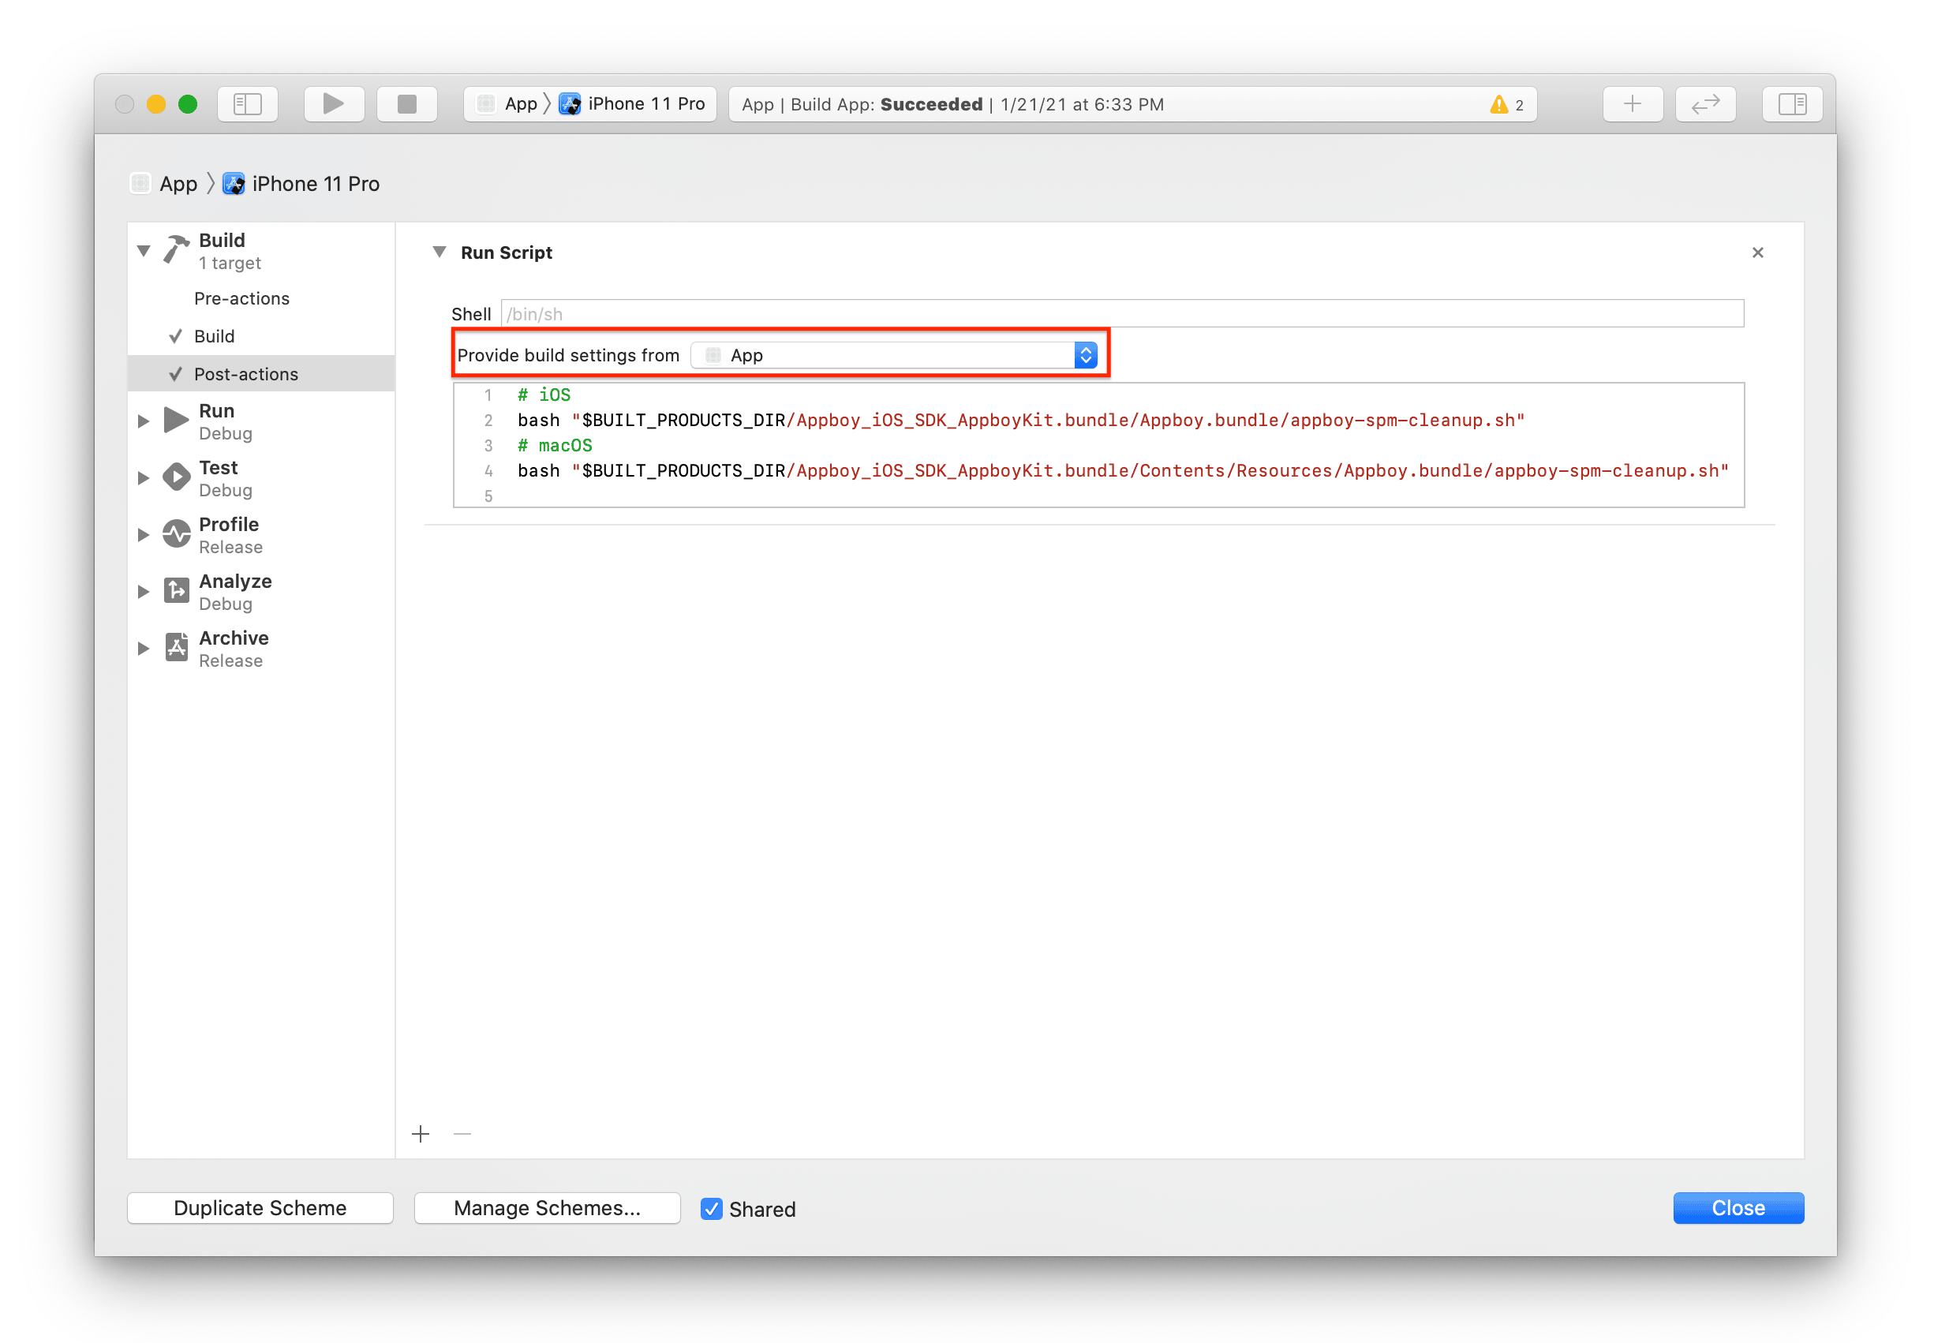Collapse the Run Script disclosure triangle
The image size is (1949, 1343).
click(440, 252)
